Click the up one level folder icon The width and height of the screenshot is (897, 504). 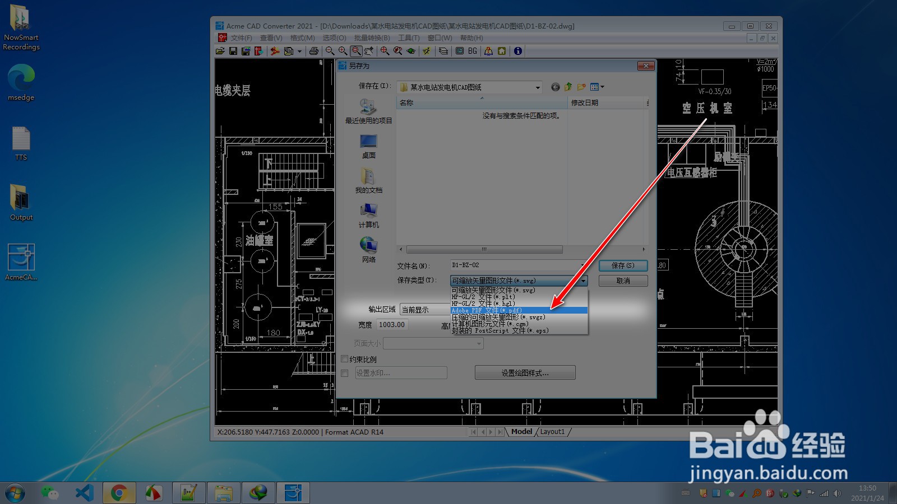pos(568,87)
